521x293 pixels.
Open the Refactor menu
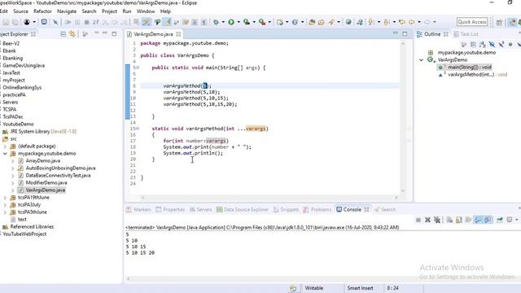click(42, 11)
